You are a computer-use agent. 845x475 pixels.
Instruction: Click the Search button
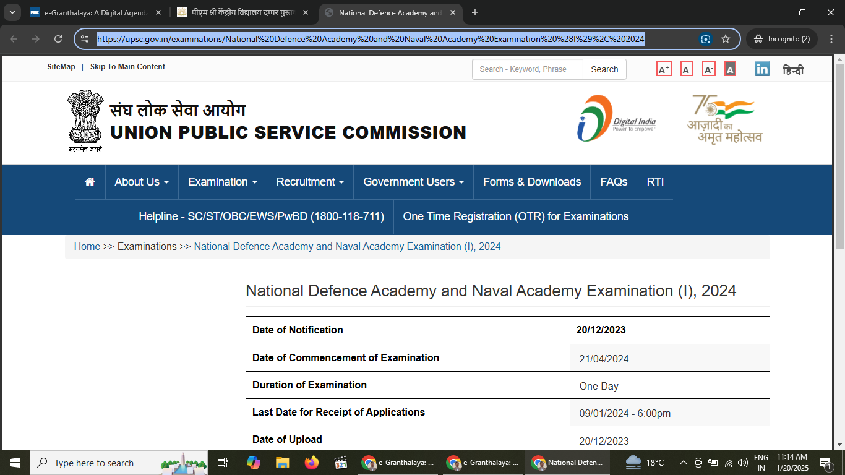tap(604, 69)
